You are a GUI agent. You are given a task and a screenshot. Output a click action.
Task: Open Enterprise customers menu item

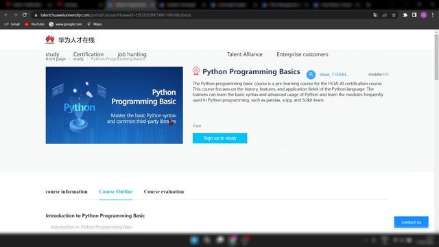pyautogui.click(x=302, y=54)
